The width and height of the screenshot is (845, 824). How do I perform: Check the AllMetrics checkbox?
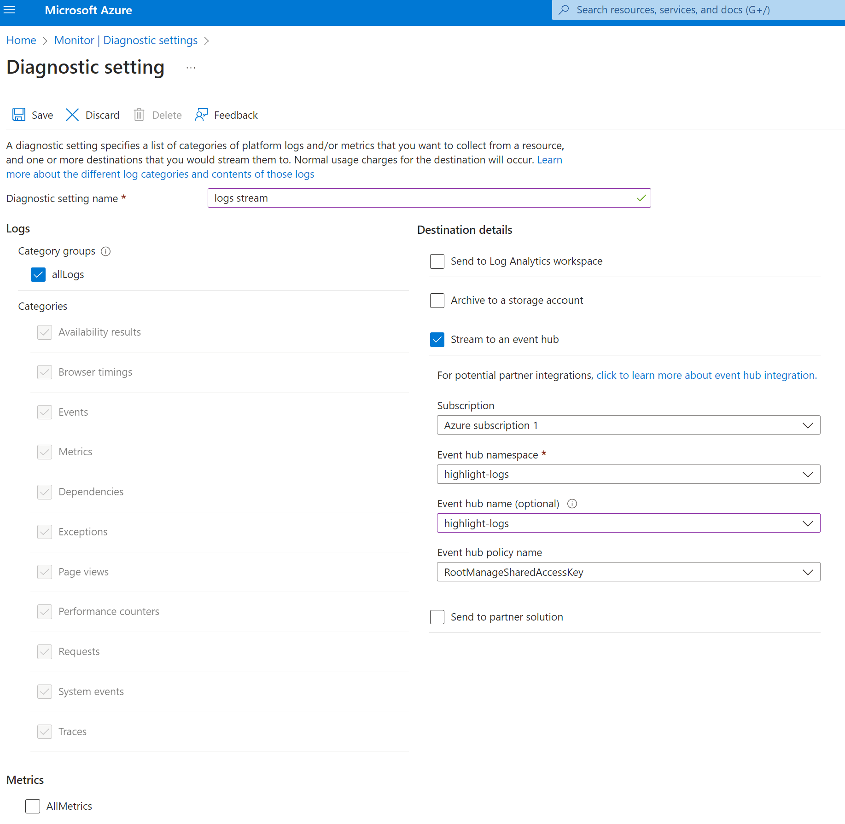(33, 806)
